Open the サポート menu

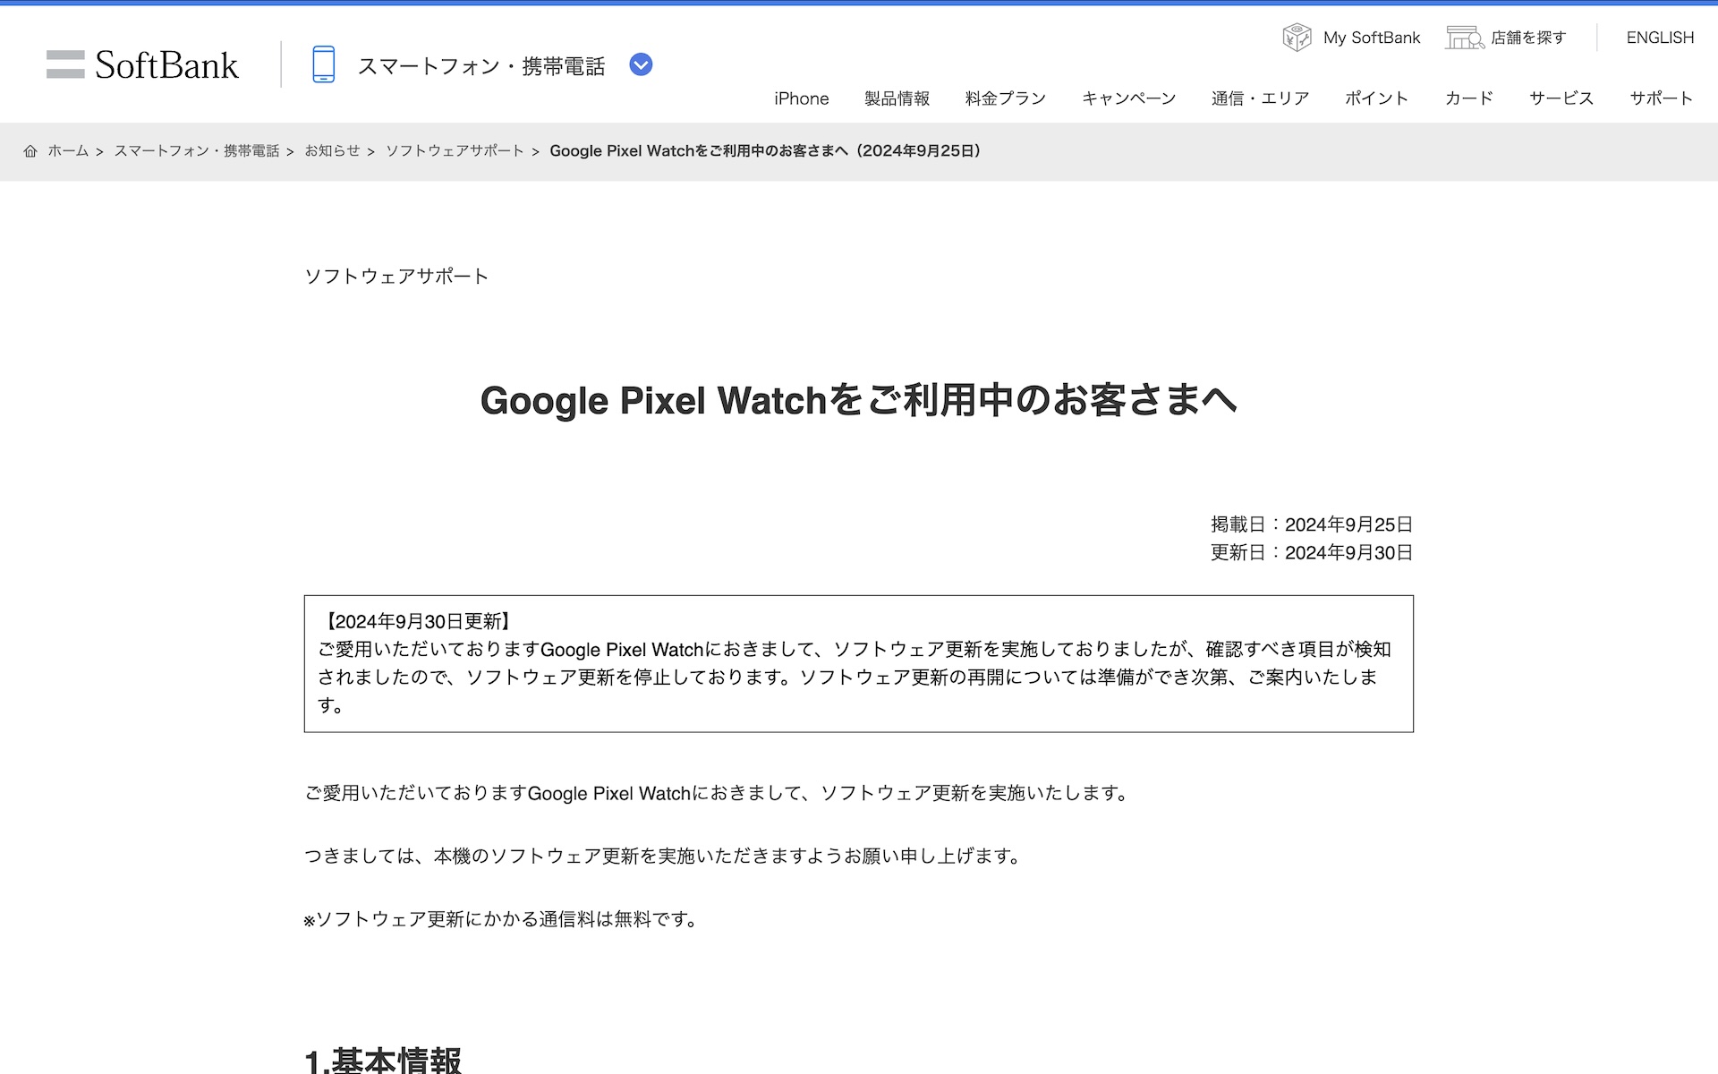1661,98
